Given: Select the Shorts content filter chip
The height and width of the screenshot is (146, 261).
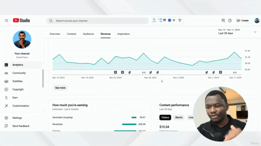Looking at the screenshot, I should 179,118.
